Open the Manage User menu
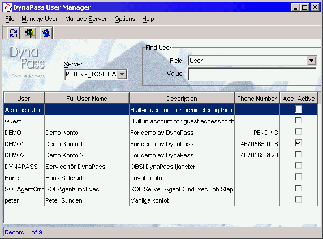323x239 pixels. click(x=40, y=19)
